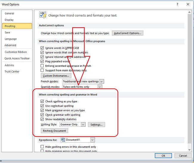Close the Word Options dialog
Viewport: 194px width, 163px height.
(188, 4)
